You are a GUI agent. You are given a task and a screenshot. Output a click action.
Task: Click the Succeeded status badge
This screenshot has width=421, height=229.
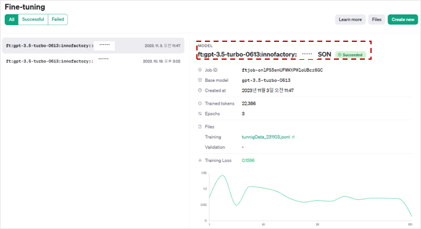(x=351, y=55)
